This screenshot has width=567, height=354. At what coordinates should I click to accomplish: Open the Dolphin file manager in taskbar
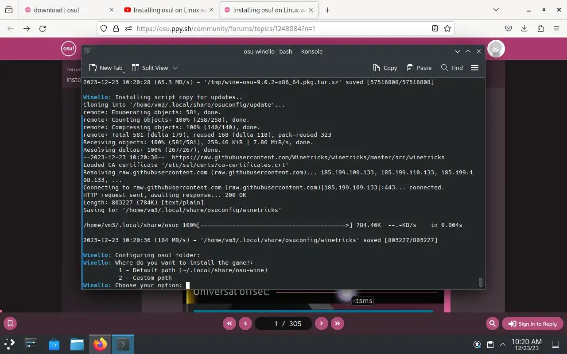tap(77, 344)
